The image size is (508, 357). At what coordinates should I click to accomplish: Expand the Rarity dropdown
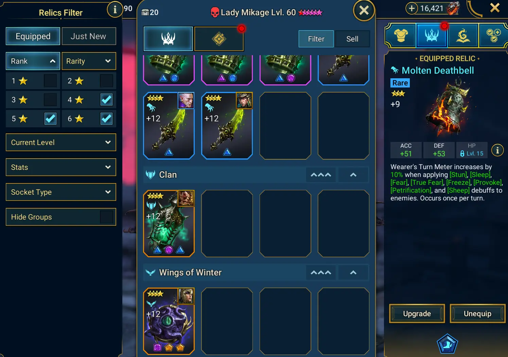tap(89, 61)
